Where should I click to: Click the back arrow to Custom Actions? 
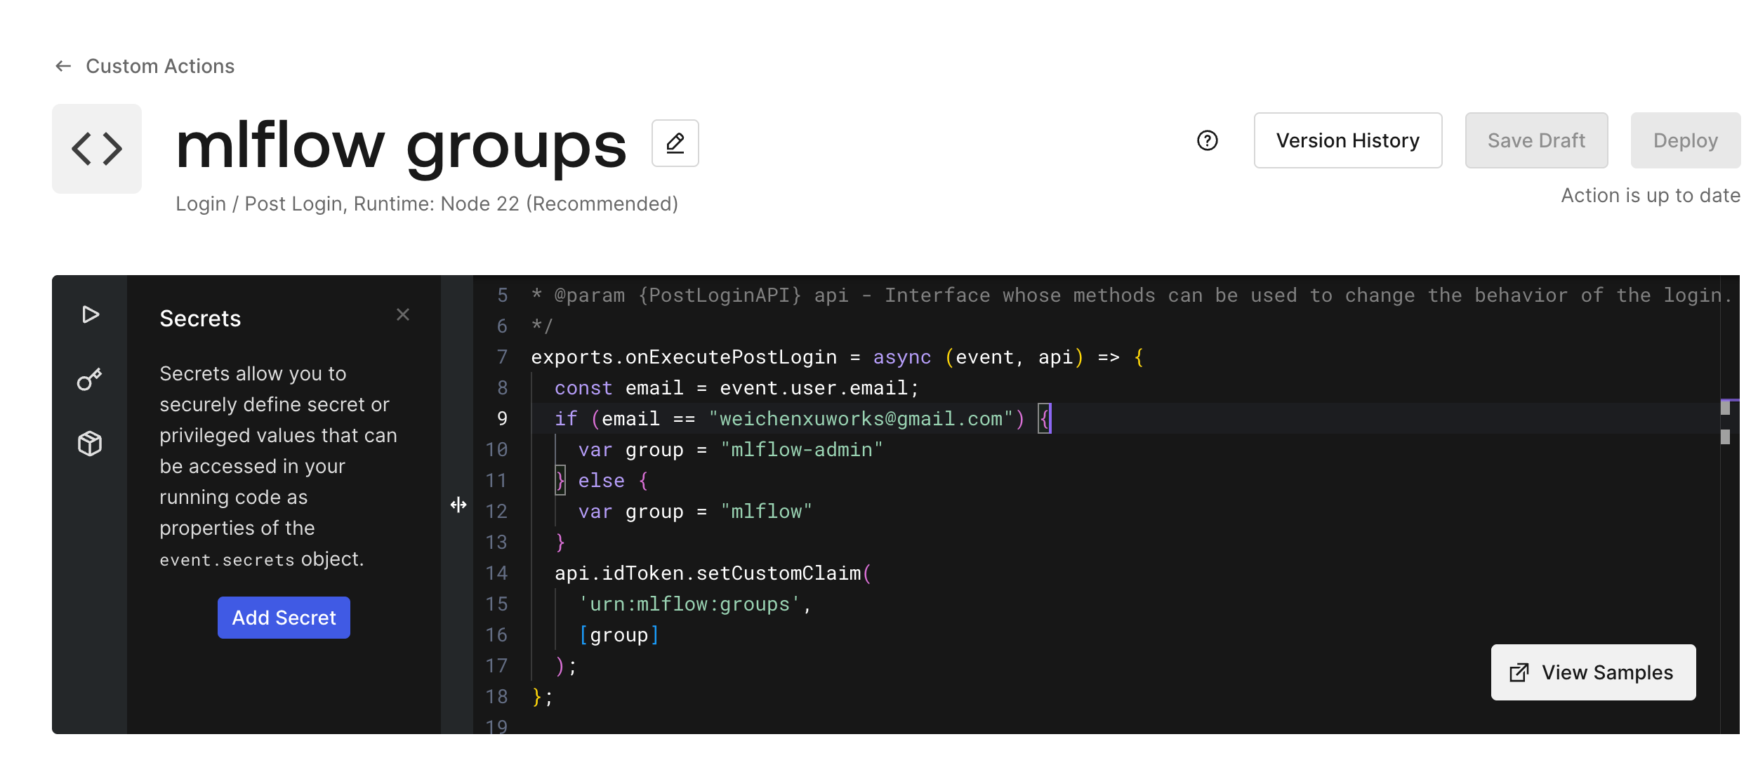(63, 66)
